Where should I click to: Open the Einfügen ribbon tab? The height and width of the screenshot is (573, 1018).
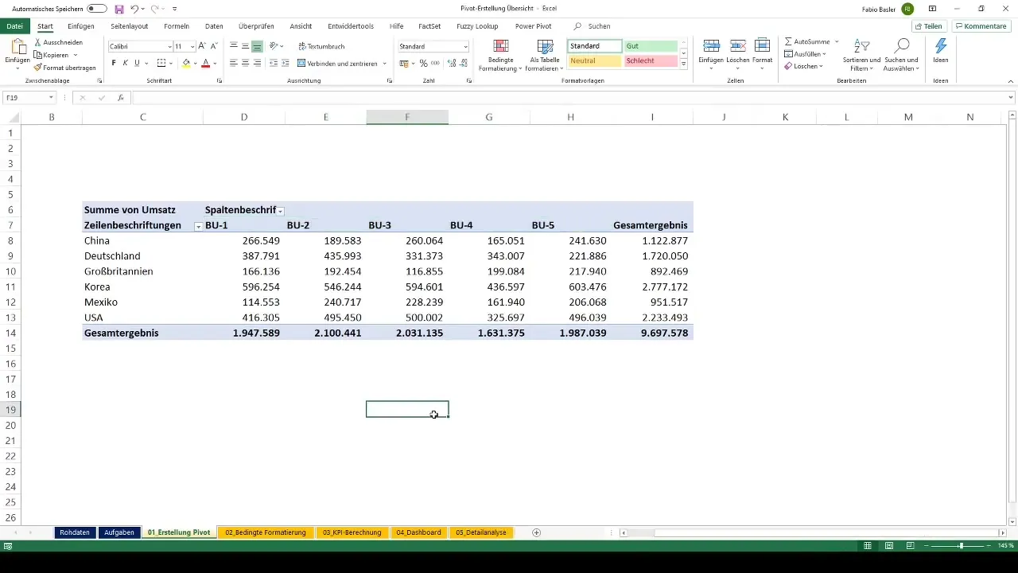pyautogui.click(x=81, y=26)
